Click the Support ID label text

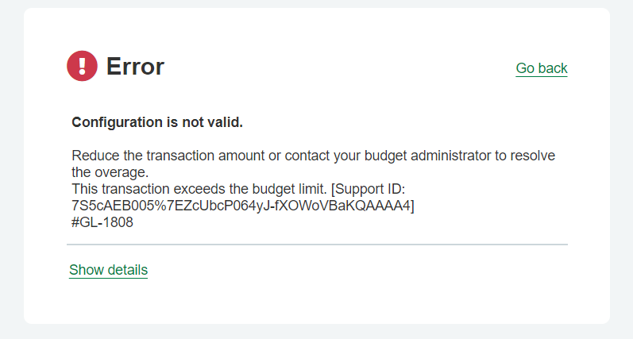pyautogui.click(x=369, y=189)
